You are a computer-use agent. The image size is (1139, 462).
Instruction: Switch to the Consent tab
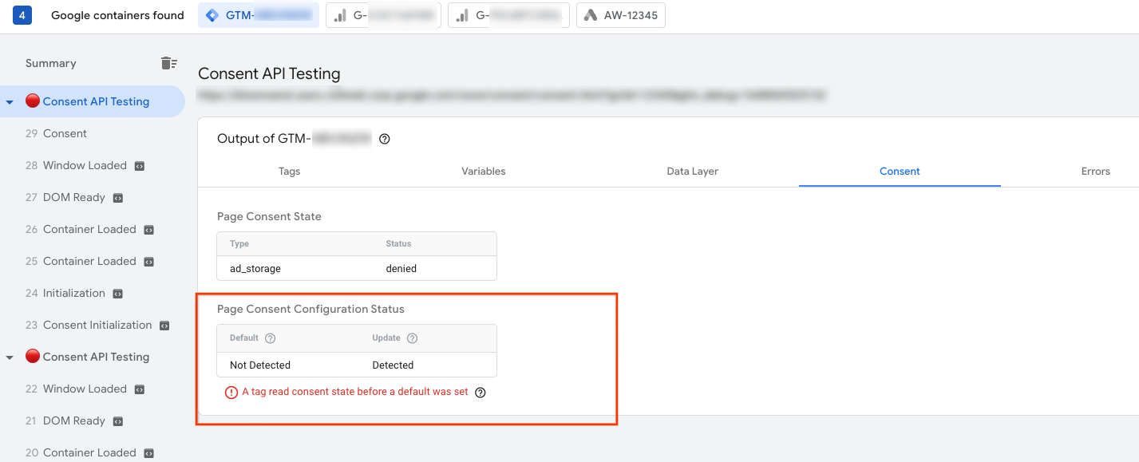[x=900, y=171]
